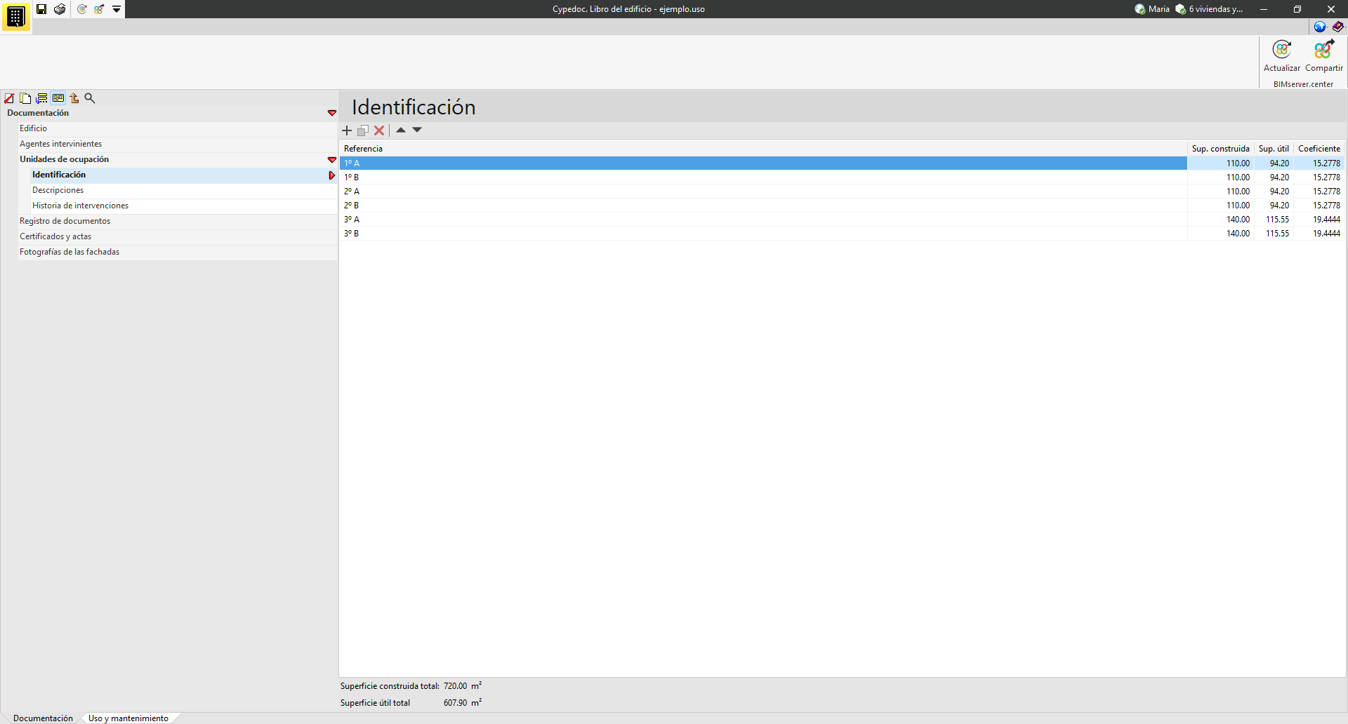
Task: Click the Referencia column header
Action: (763, 149)
